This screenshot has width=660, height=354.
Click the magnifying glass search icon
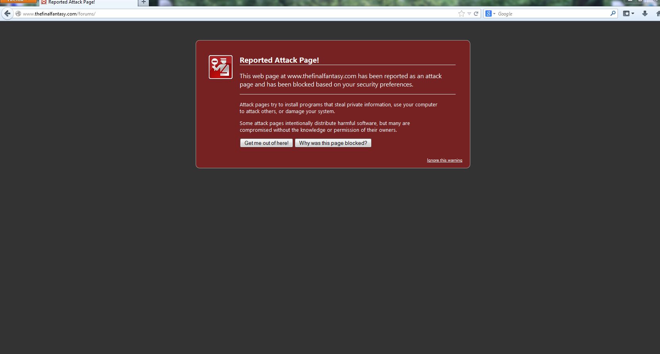coord(613,13)
